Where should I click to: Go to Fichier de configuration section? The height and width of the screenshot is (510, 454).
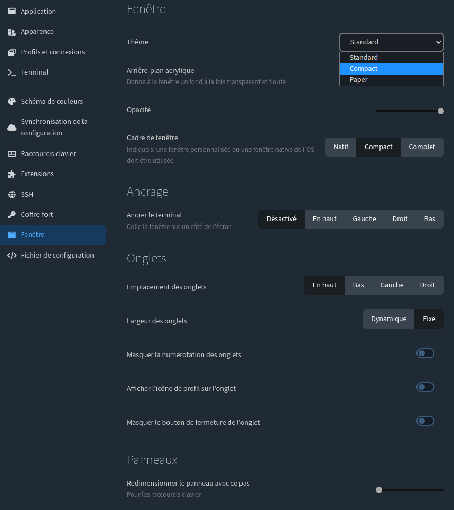[57, 256]
